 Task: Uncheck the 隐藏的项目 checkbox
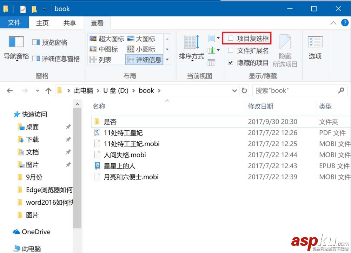231,63
